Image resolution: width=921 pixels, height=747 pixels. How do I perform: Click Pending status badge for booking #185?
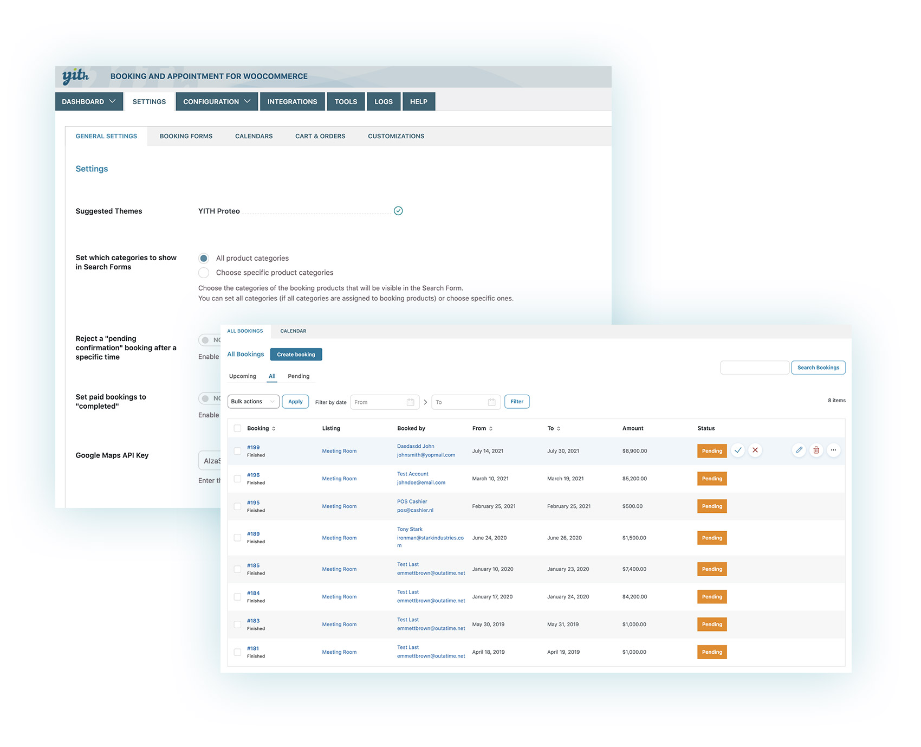pyautogui.click(x=712, y=569)
